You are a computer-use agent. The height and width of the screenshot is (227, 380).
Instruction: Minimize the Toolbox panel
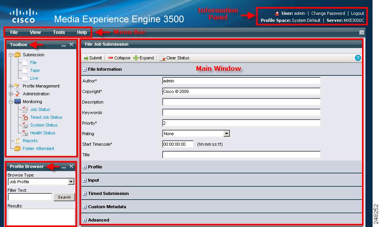click(x=64, y=45)
